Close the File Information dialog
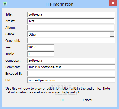119x109 pixels. click(113, 3)
